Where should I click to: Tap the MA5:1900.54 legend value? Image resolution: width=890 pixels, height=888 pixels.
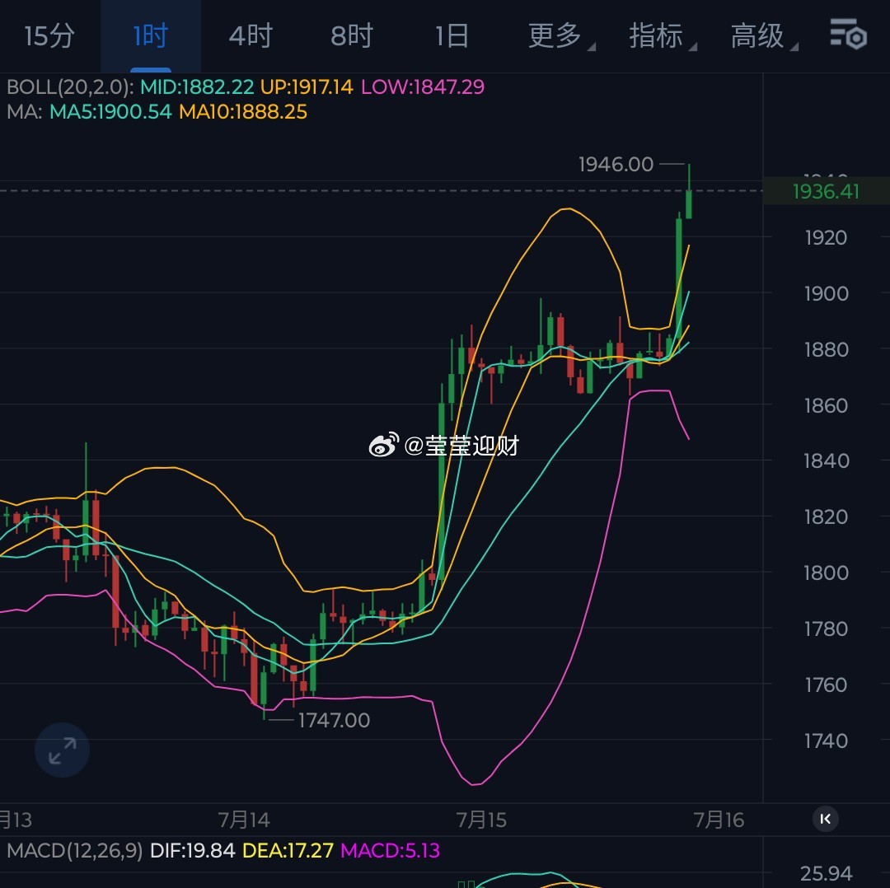tap(110, 112)
